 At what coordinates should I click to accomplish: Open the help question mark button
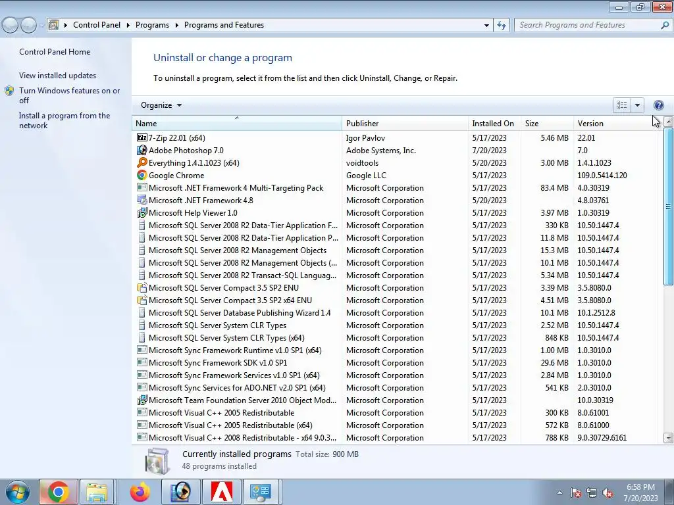(658, 105)
